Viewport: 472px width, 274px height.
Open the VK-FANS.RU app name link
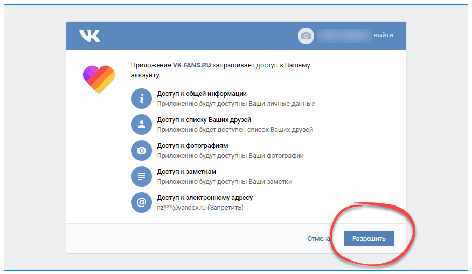(191, 65)
